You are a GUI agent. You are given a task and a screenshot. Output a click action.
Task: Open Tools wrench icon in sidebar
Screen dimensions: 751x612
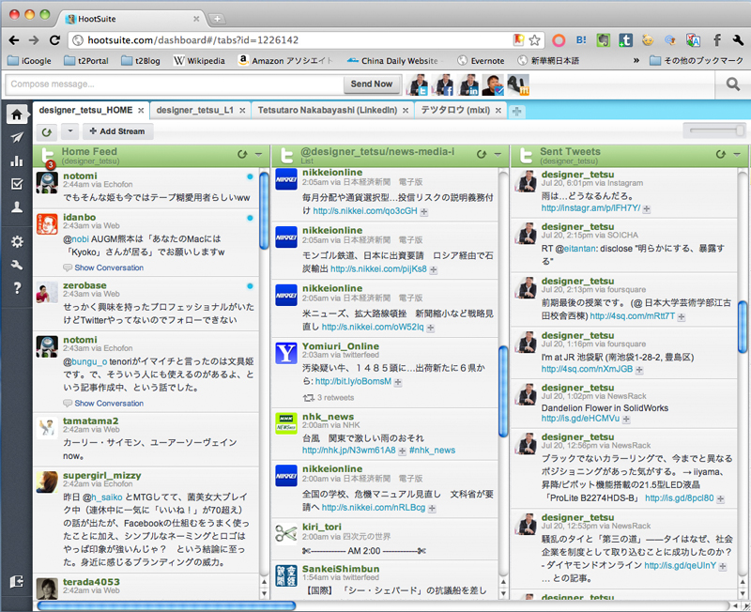point(17,265)
